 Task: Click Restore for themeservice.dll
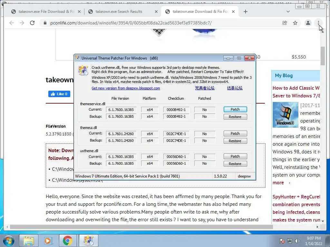[235, 117]
